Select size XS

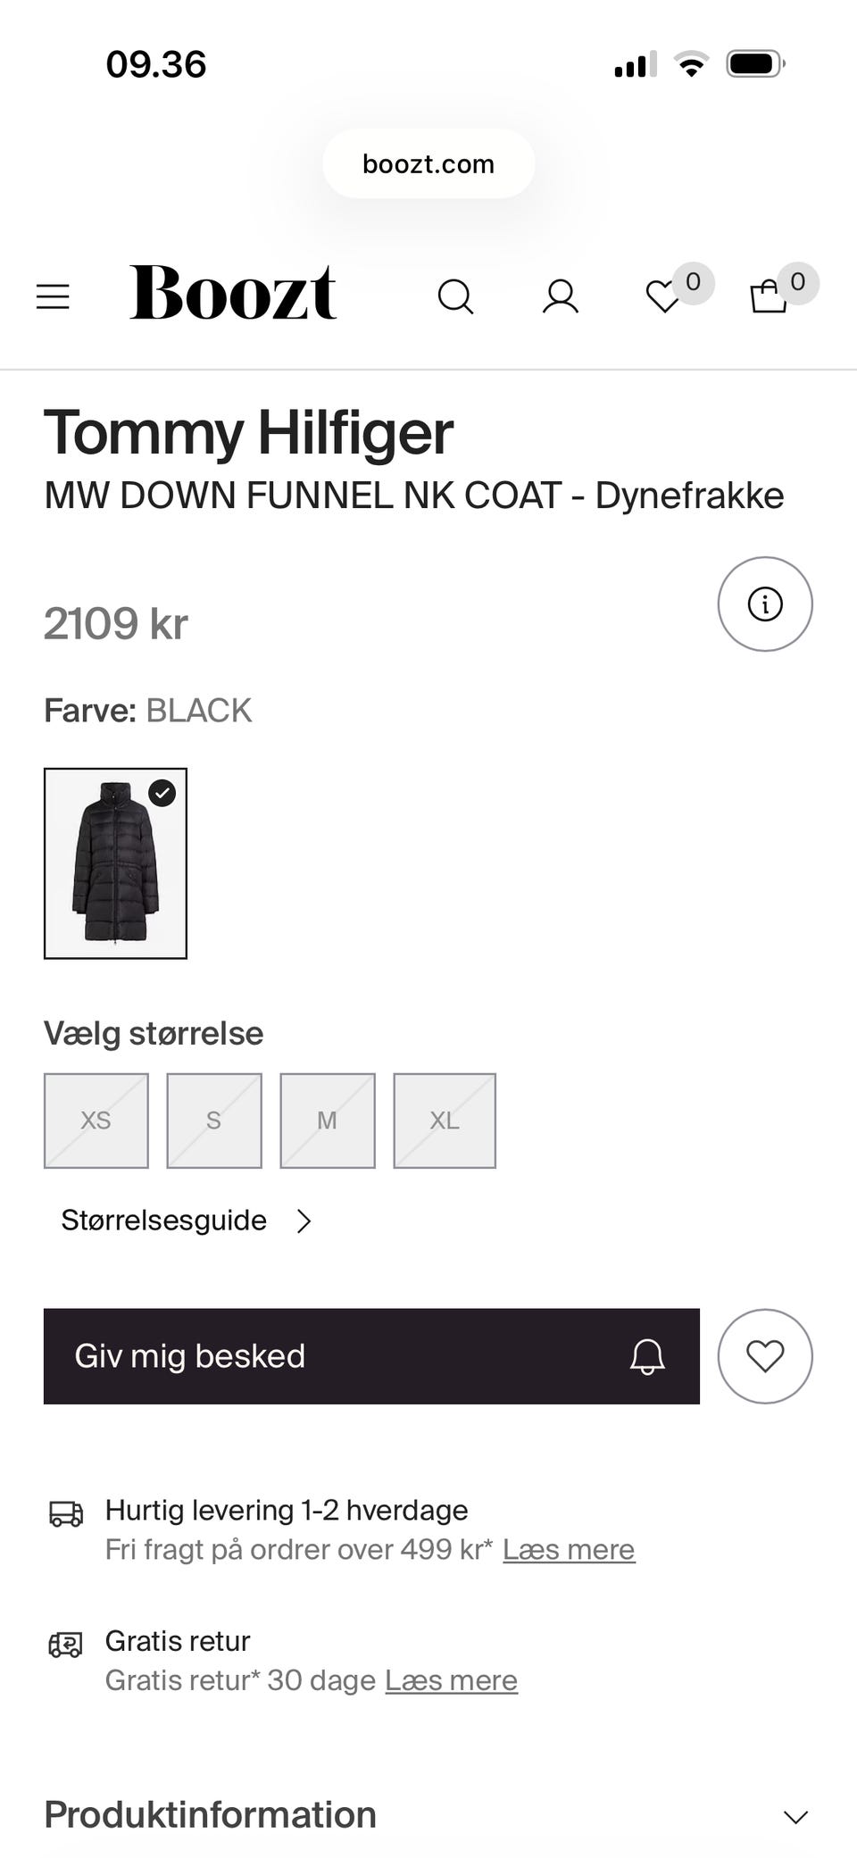(96, 1121)
